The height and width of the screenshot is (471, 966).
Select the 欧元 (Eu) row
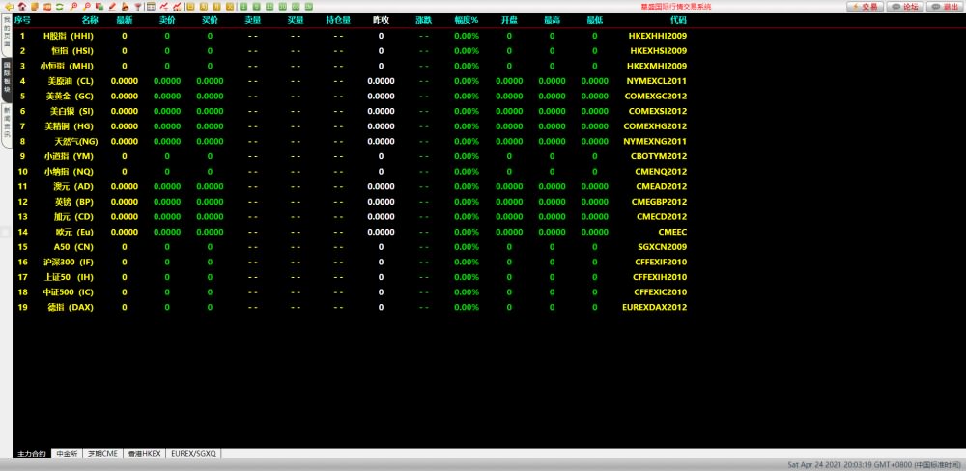tap(352, 232)
